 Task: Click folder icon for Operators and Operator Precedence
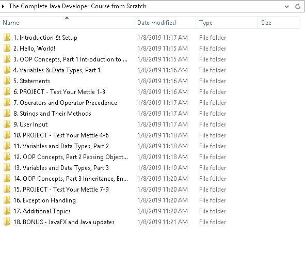pyautogui.click(x=7, y=102)
